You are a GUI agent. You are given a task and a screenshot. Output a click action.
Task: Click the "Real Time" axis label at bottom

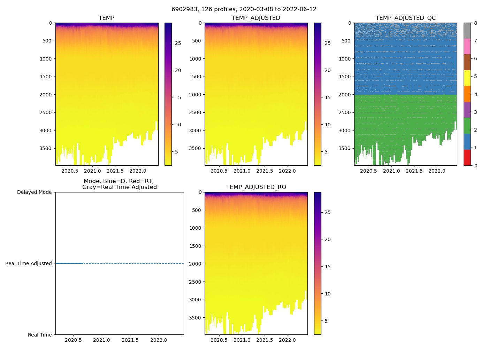(40, 335)
